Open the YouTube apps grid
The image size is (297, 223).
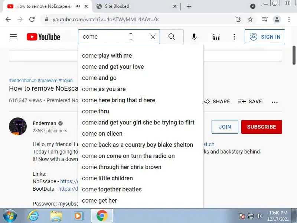[216, 37]
